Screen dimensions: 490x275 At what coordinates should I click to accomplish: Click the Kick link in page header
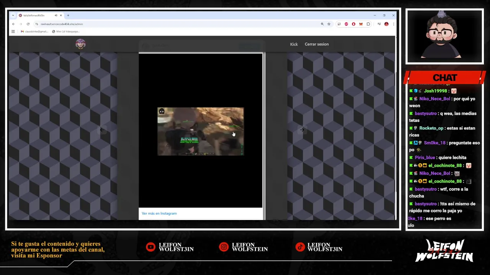click(x=294, y=44)
